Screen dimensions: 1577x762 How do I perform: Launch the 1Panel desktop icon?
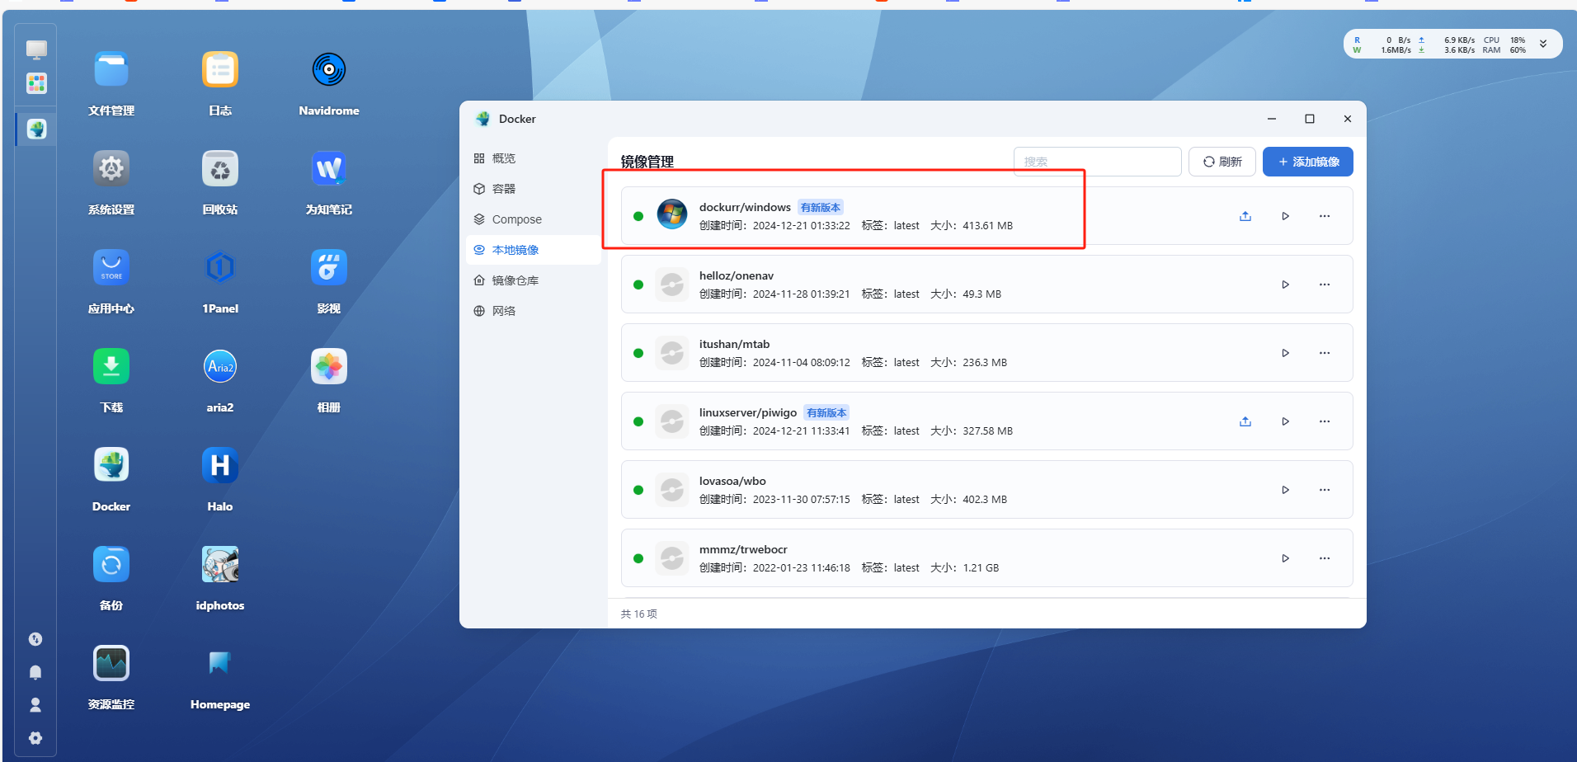click(220, 267)
